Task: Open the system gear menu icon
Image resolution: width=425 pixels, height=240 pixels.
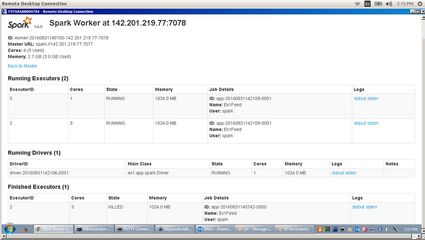Action: coord(420,4)
